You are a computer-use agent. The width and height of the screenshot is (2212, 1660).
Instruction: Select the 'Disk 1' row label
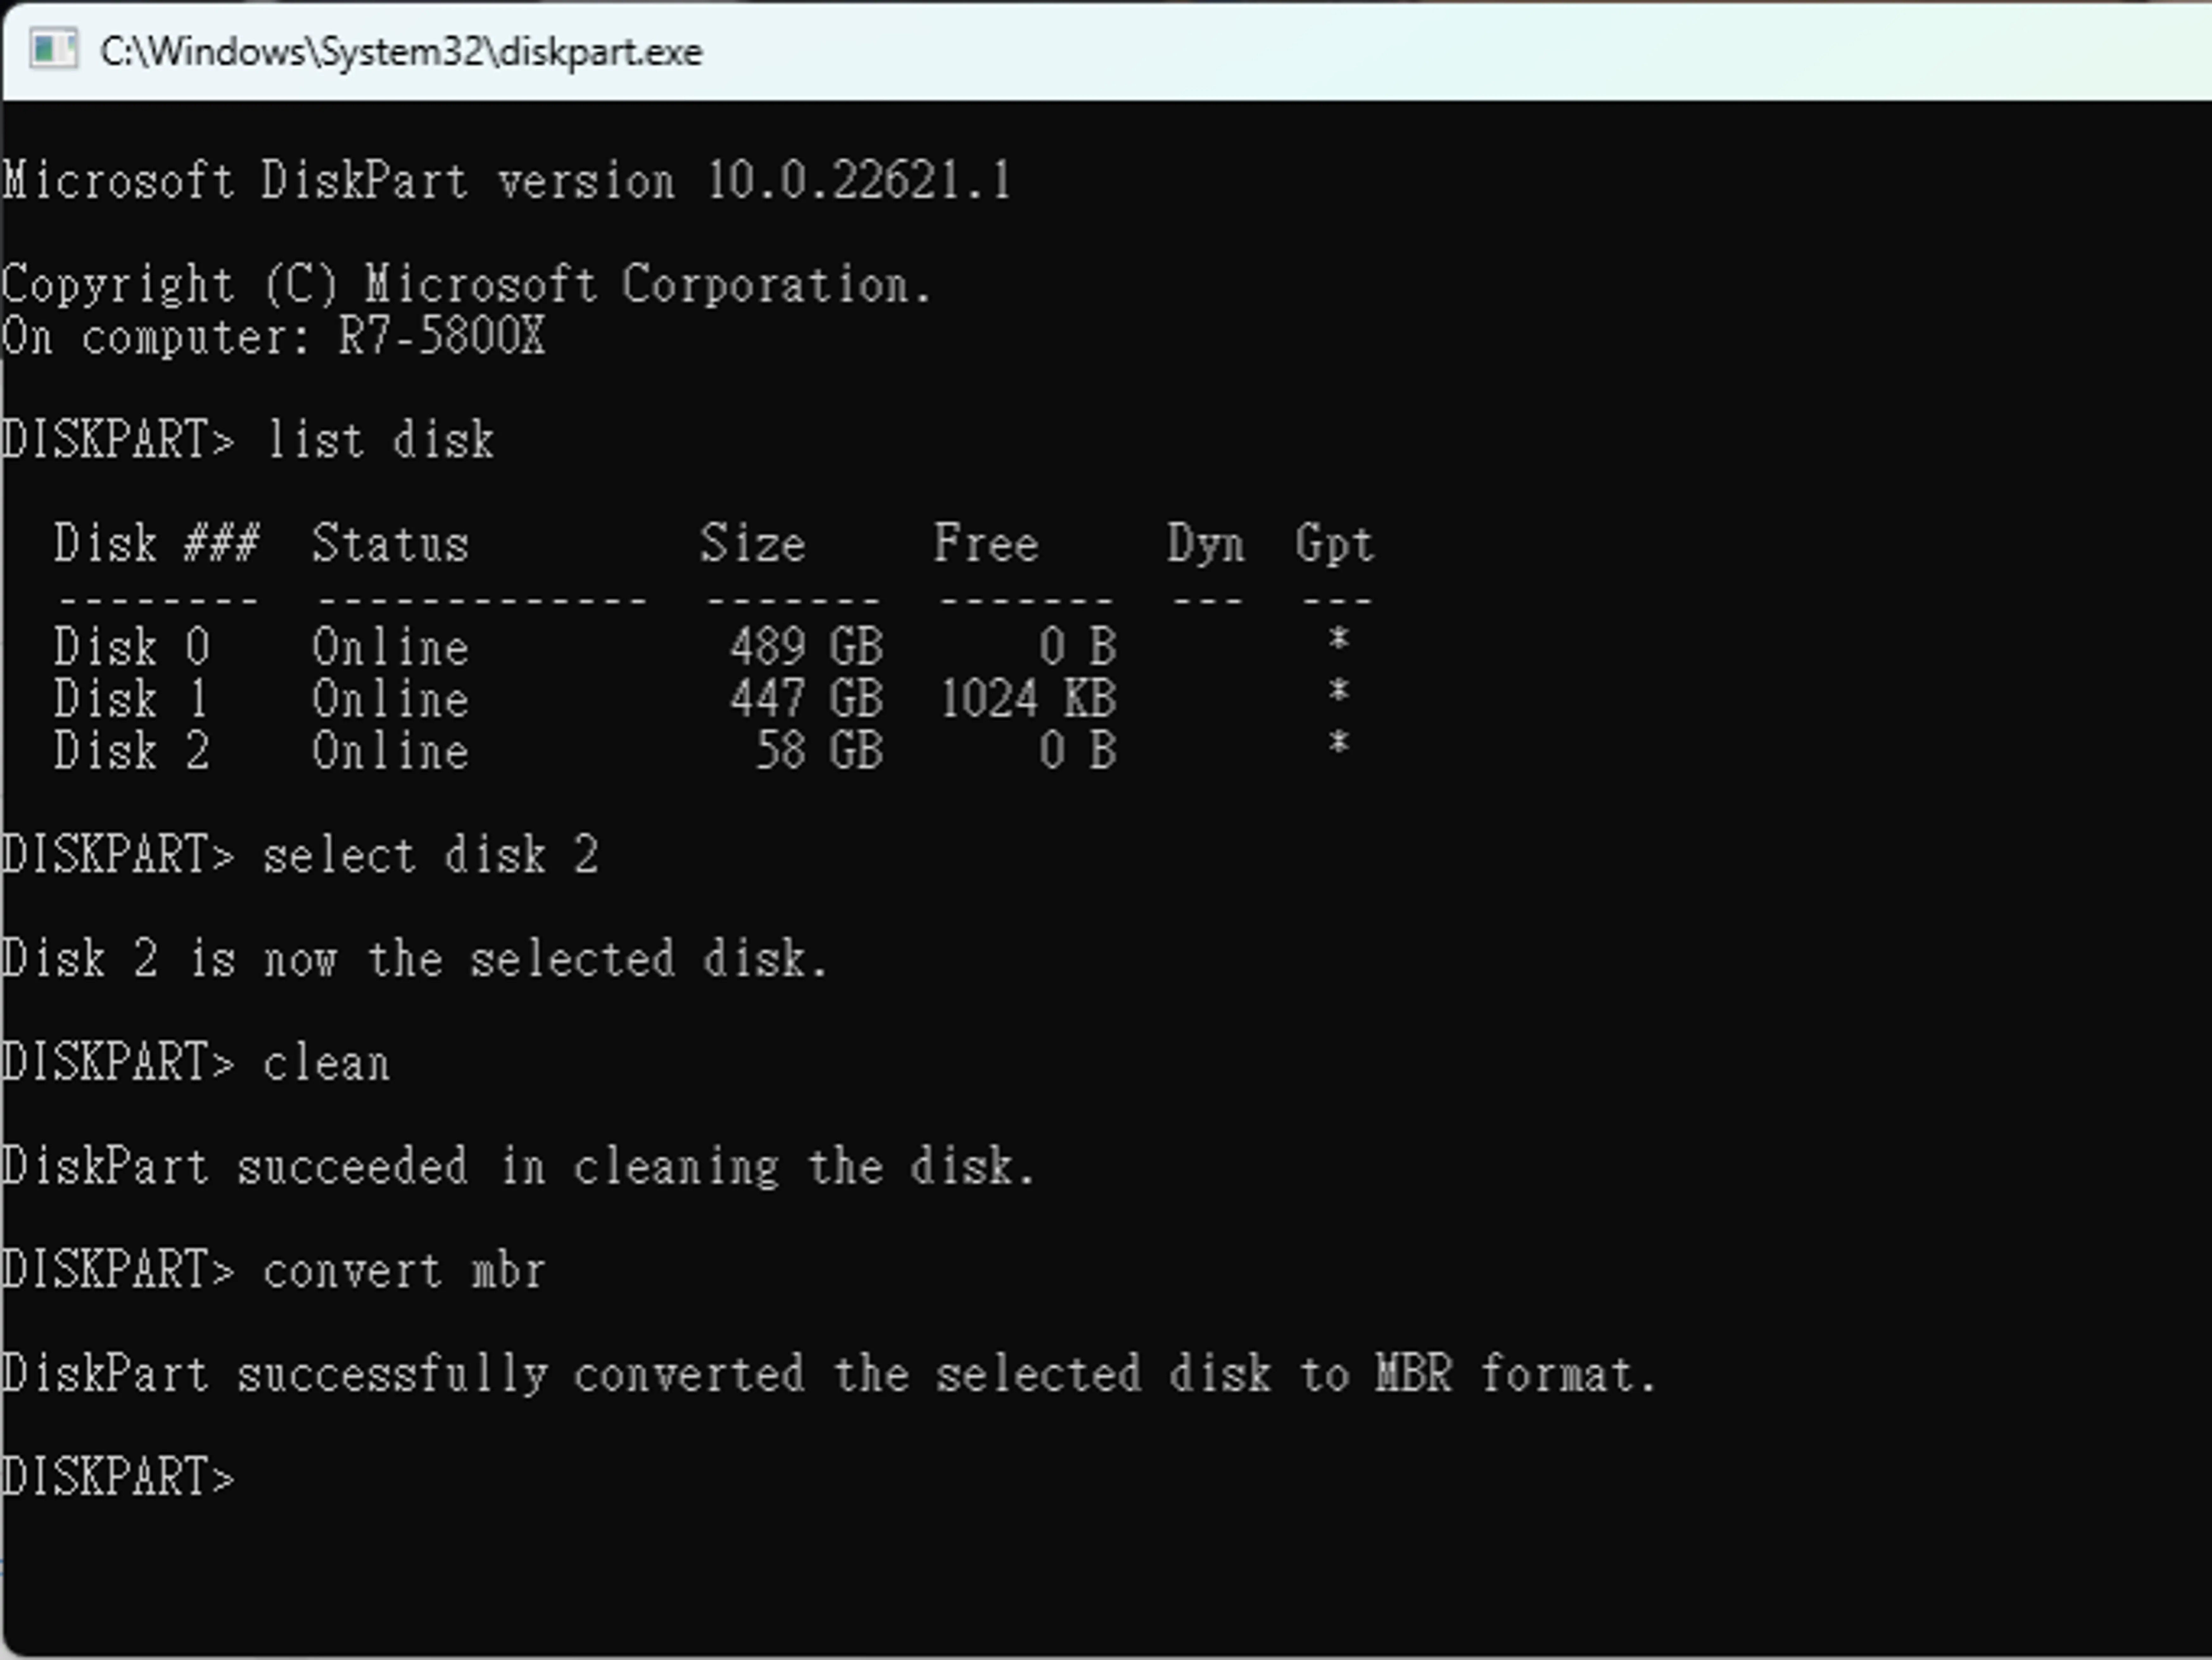tap(132, 698)
